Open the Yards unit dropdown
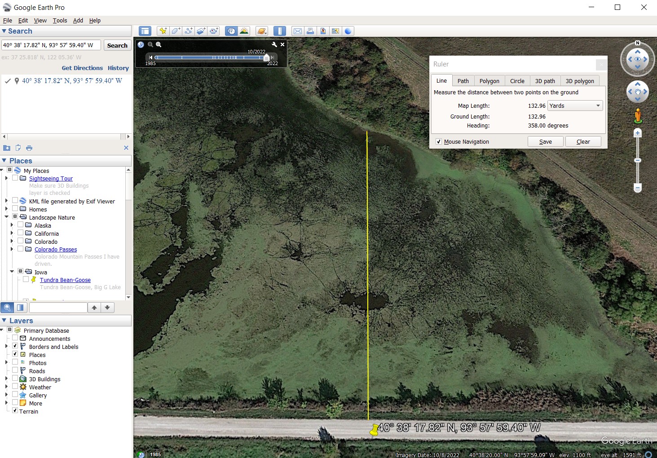This screenshot has height=458, width=657. click(x=575, y=106)
